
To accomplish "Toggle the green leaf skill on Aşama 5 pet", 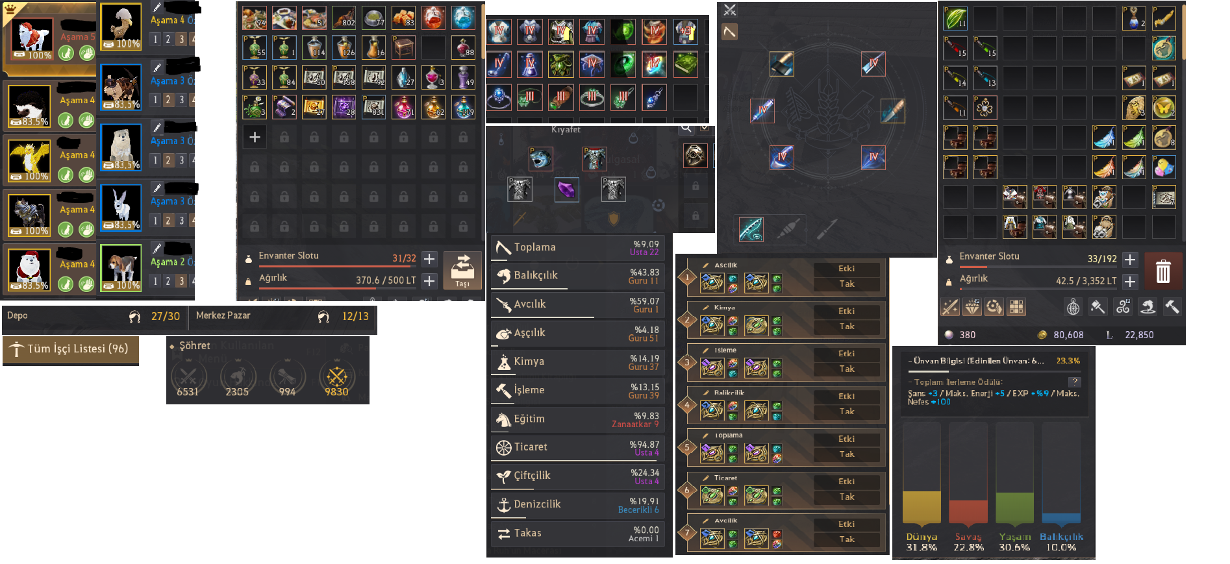I will [66, 53].
